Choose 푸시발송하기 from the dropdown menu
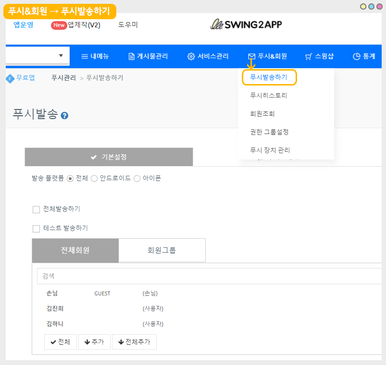Viewport: 386px width, 365px height. click(x=269, y=77)
